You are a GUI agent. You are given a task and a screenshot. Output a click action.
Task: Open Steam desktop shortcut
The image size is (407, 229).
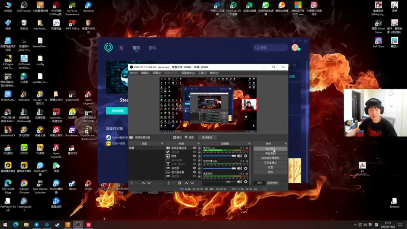point(72,185)
